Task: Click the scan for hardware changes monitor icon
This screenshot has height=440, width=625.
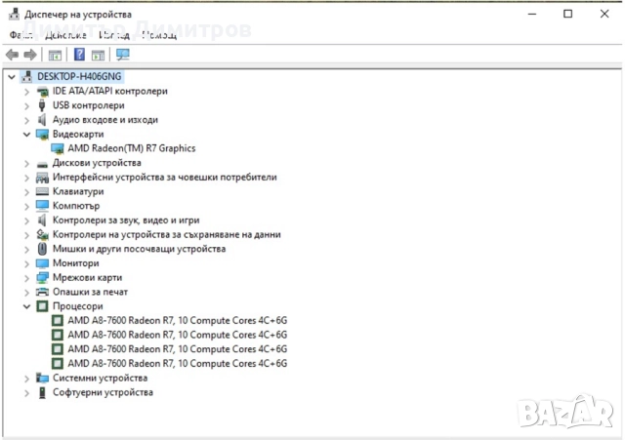Action: [x=122, y=55]
